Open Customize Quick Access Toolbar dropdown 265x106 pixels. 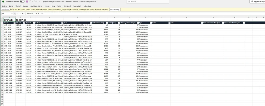click(x=39, y=1)
